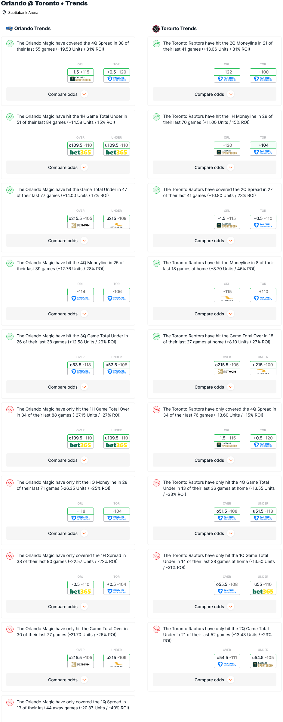Open Compare odds below Orlando 1H Spread trend
This screenshot has width=283, height=722.
[68, 607]
